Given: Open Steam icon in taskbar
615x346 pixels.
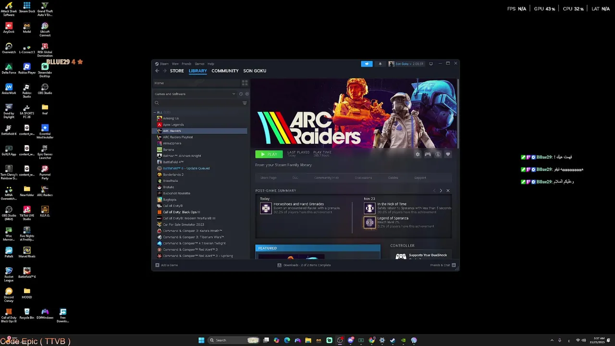Looking at the screenshot, I should point(393,340).
